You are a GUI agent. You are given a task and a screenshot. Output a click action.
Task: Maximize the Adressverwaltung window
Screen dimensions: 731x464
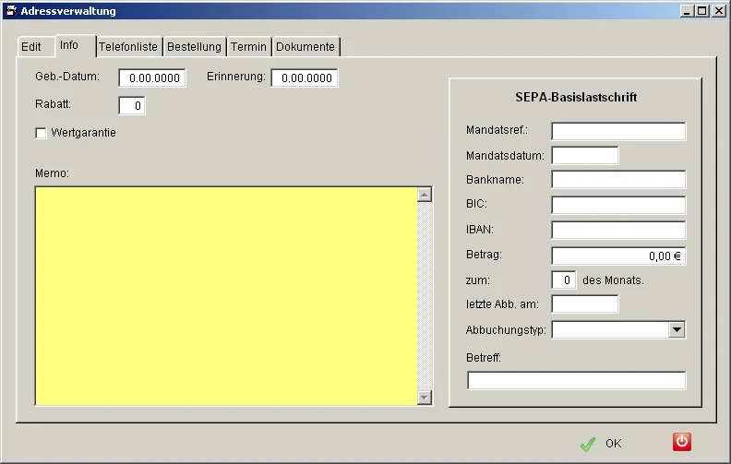click(x=701, y=11)
